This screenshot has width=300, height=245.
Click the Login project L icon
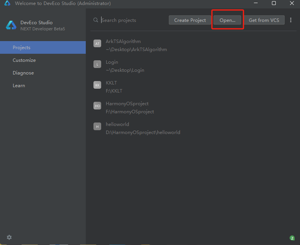[x=97, y=65]
